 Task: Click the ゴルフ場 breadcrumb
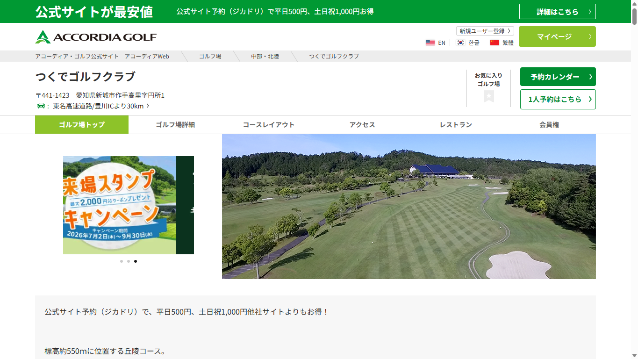point(210,56)
